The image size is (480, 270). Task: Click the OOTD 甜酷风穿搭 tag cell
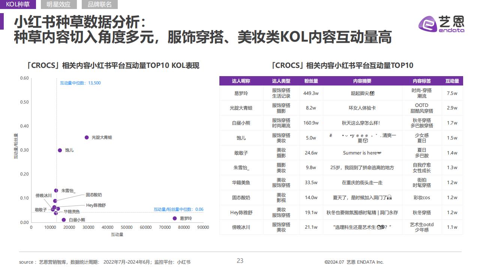[422, 108]
